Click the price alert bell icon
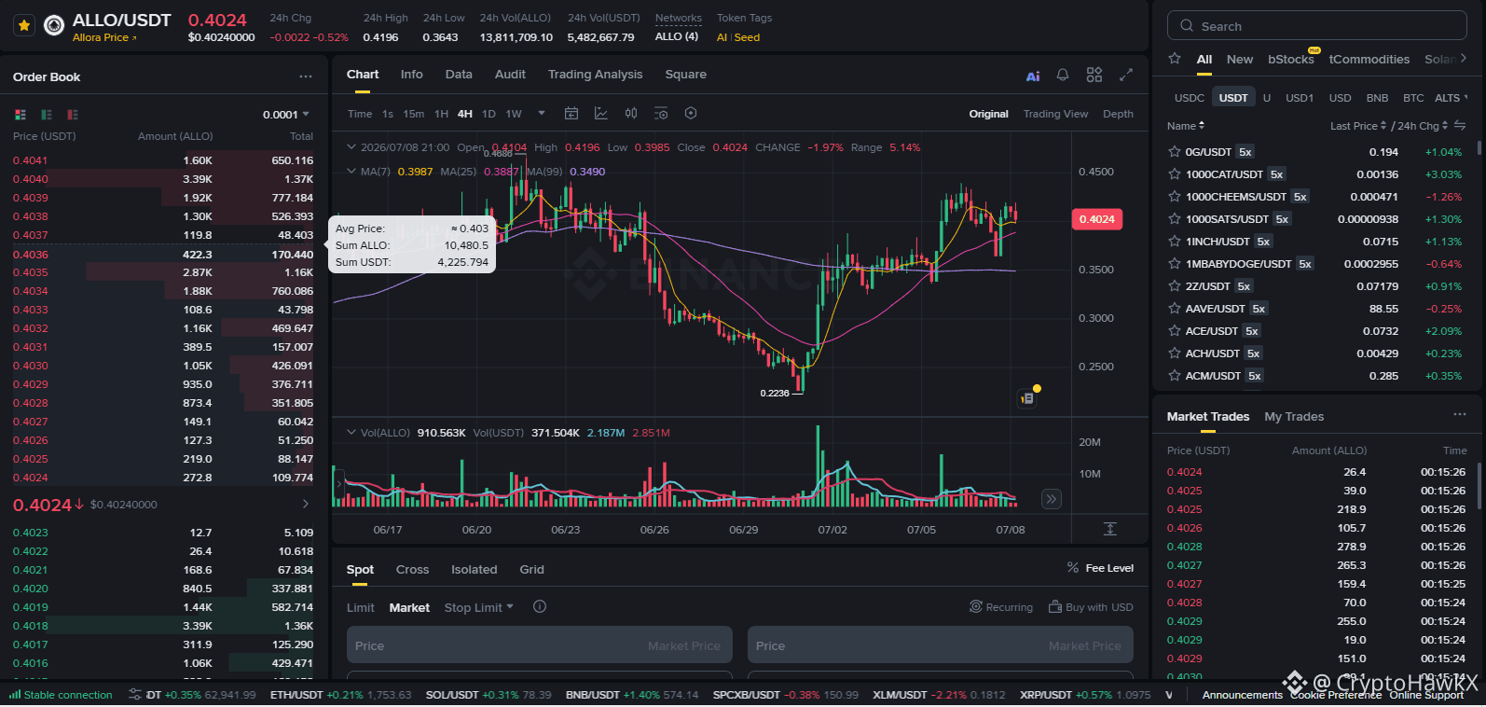This screenshot has width=1486, height=707. point(1063,75)
